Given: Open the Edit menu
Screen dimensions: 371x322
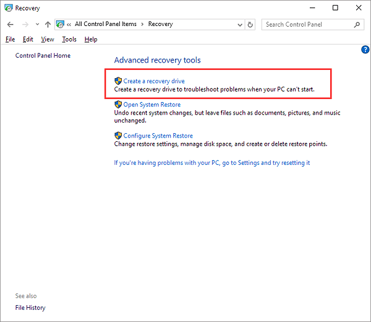Looking at the screenshot, I should 28,40.
